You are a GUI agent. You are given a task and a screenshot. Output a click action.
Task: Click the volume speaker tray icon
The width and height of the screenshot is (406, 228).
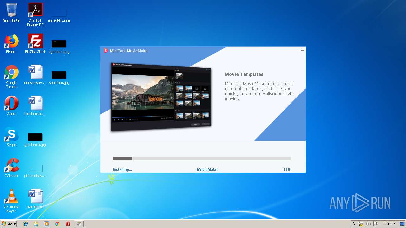pyautogui.click(x=368, y=224)
